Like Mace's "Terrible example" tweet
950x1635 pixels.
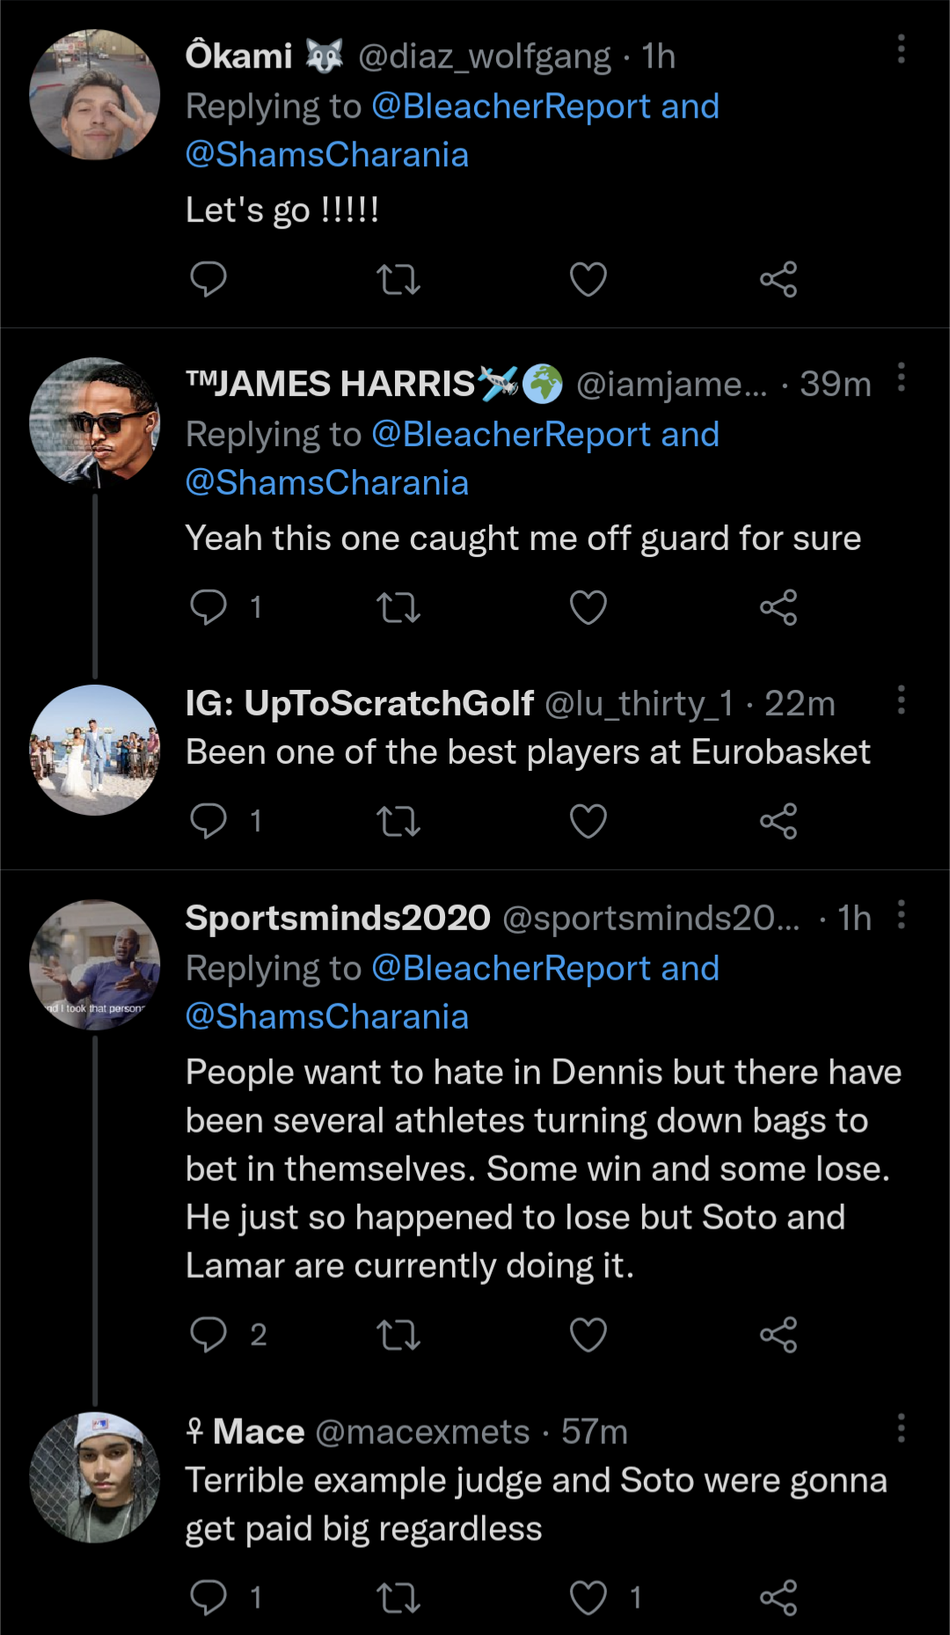point(588,1597)
